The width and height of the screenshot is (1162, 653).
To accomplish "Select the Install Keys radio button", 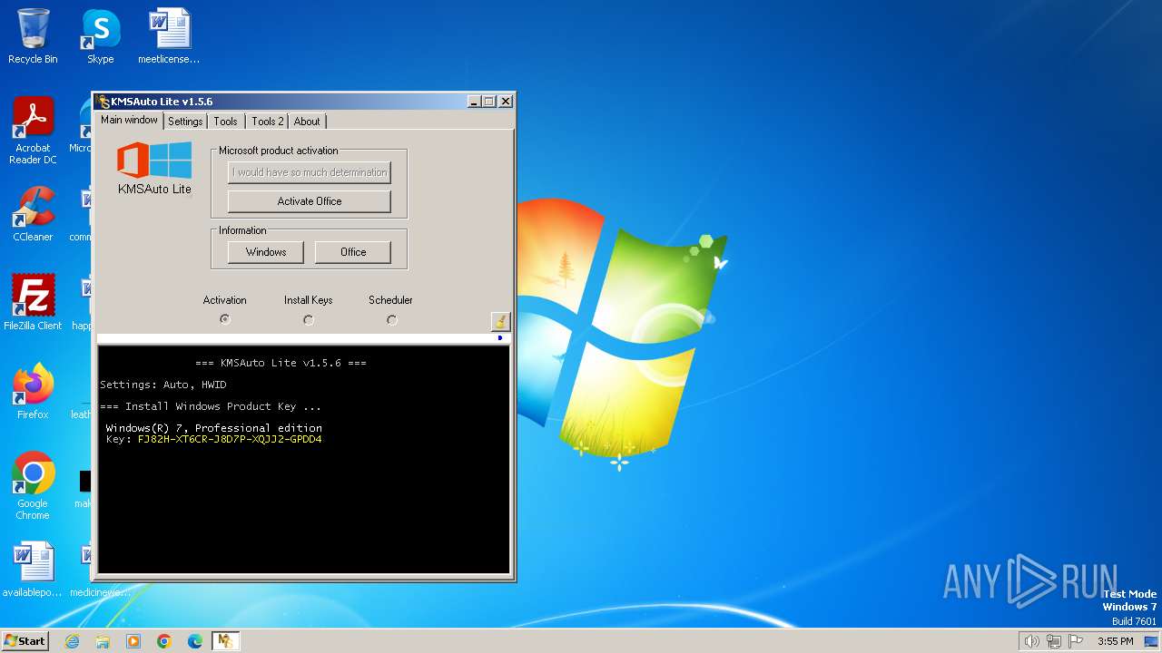I will (x=309, y=319).
